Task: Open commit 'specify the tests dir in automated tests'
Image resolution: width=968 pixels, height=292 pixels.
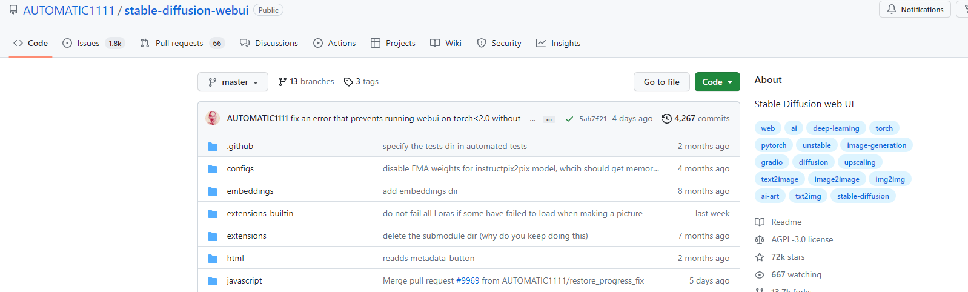Action: (455, 146)
